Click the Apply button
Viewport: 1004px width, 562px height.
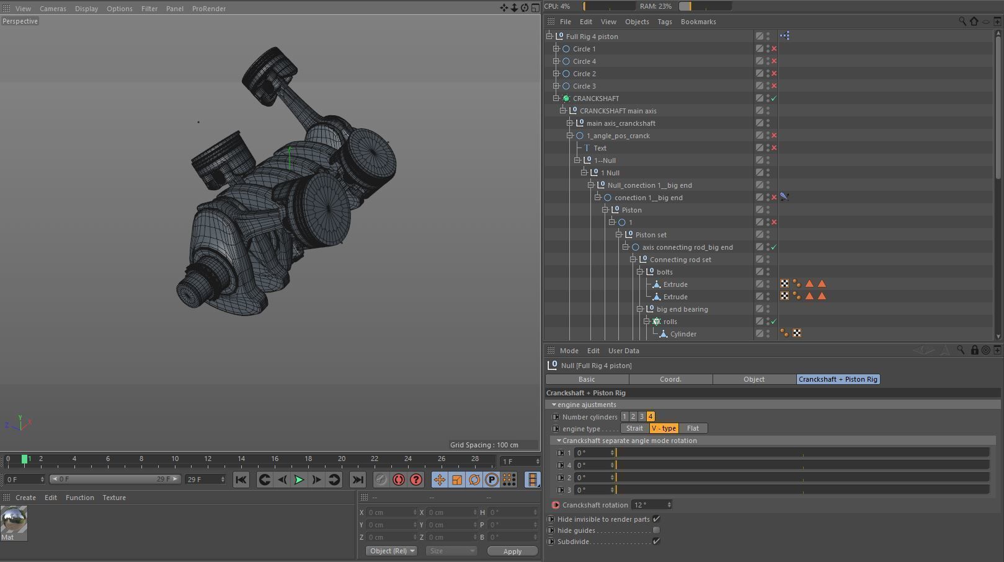point(512,551)
